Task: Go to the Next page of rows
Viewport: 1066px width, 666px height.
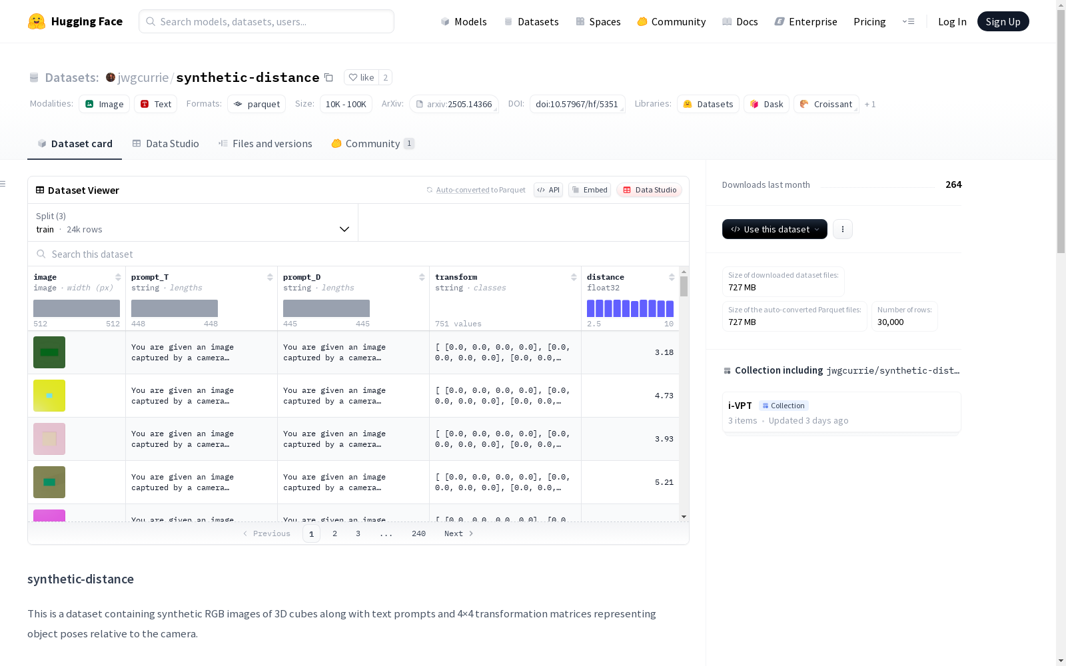Action: point(458,533)
